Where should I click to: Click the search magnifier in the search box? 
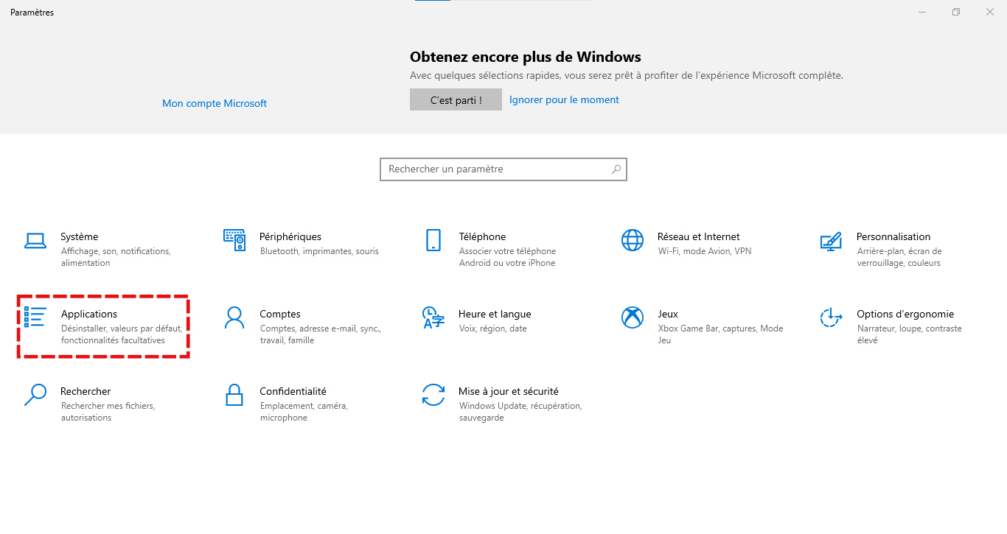[616, 169]
